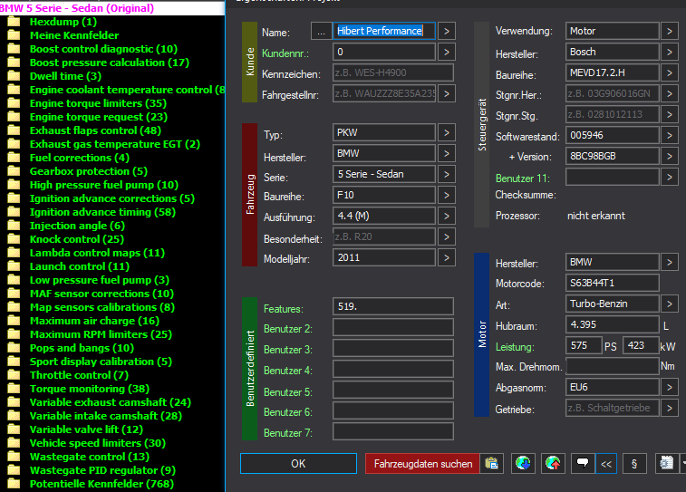Click the folder icon beside Fuel corrections (4)
The width and height of the screenshot is (686, 492).
(14, 157)
